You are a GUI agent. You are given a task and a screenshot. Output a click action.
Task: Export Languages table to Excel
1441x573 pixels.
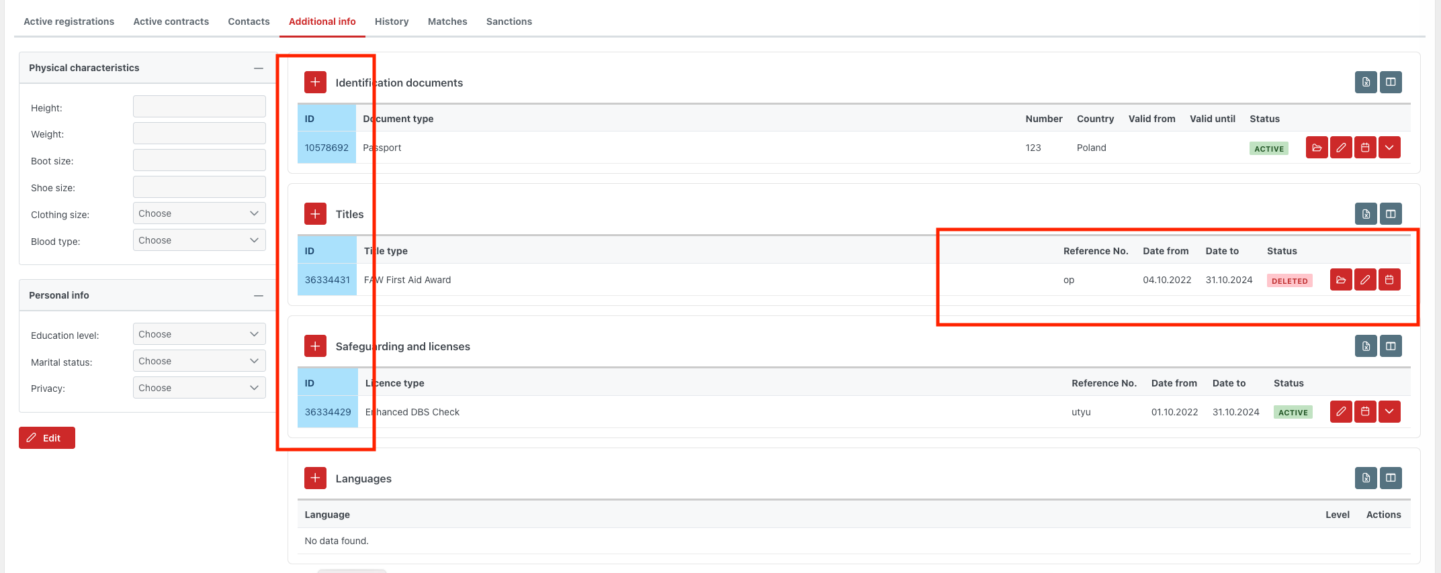1366,478
